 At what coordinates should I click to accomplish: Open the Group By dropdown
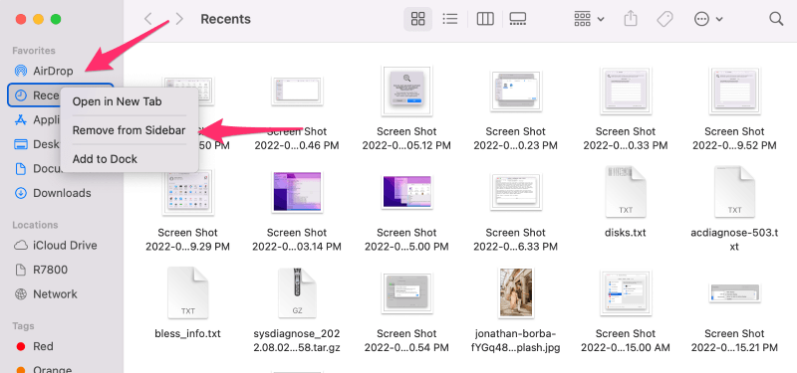589,19
